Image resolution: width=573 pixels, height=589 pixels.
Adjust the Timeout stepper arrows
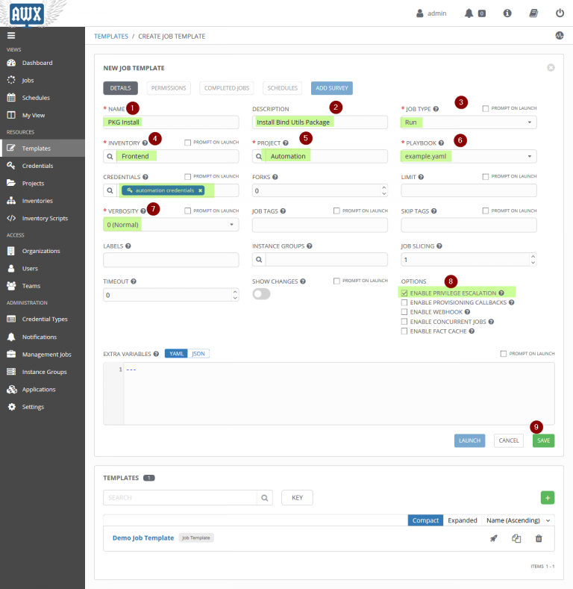(x=235, y=295)
